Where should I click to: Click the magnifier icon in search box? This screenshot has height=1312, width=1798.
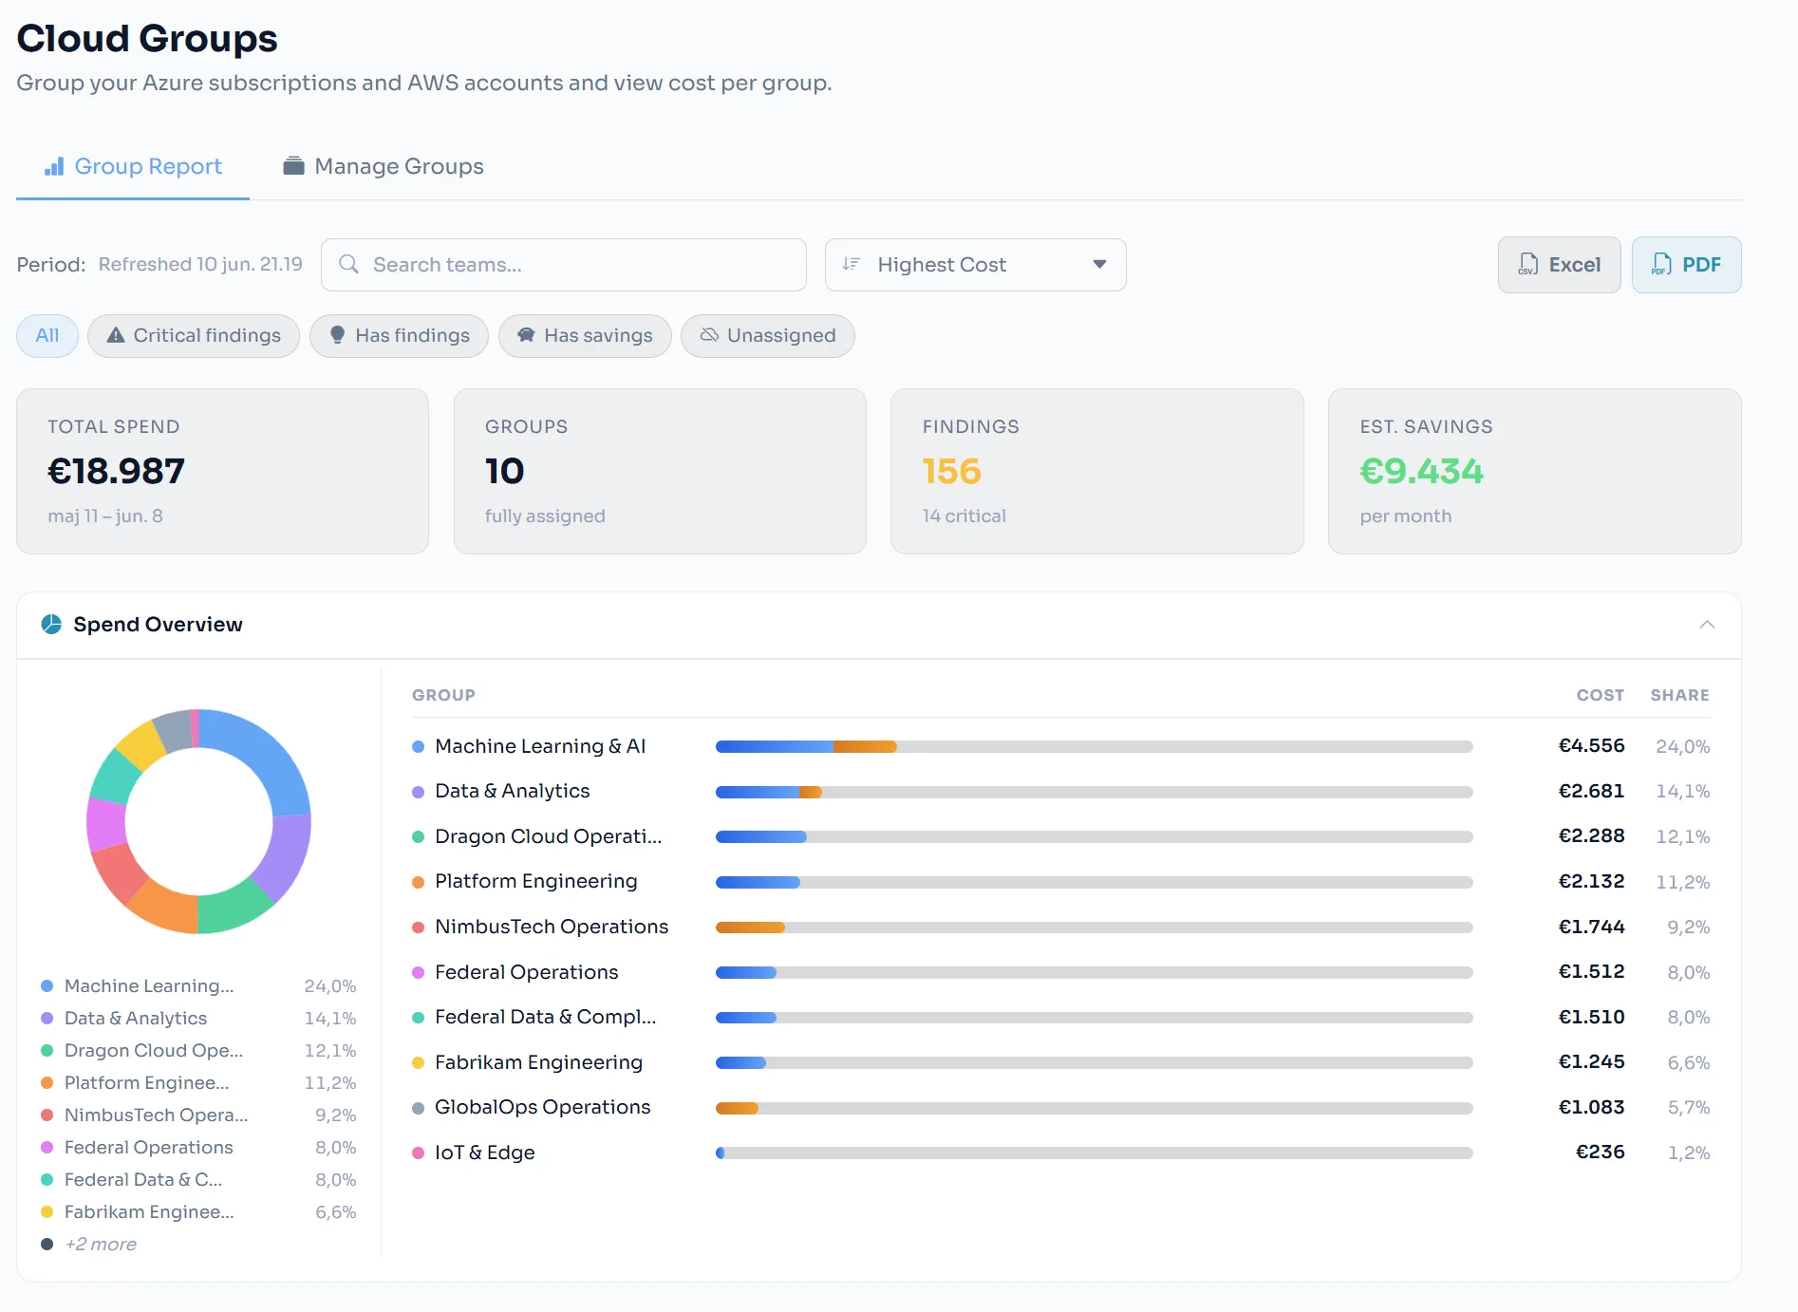[349, 265]
